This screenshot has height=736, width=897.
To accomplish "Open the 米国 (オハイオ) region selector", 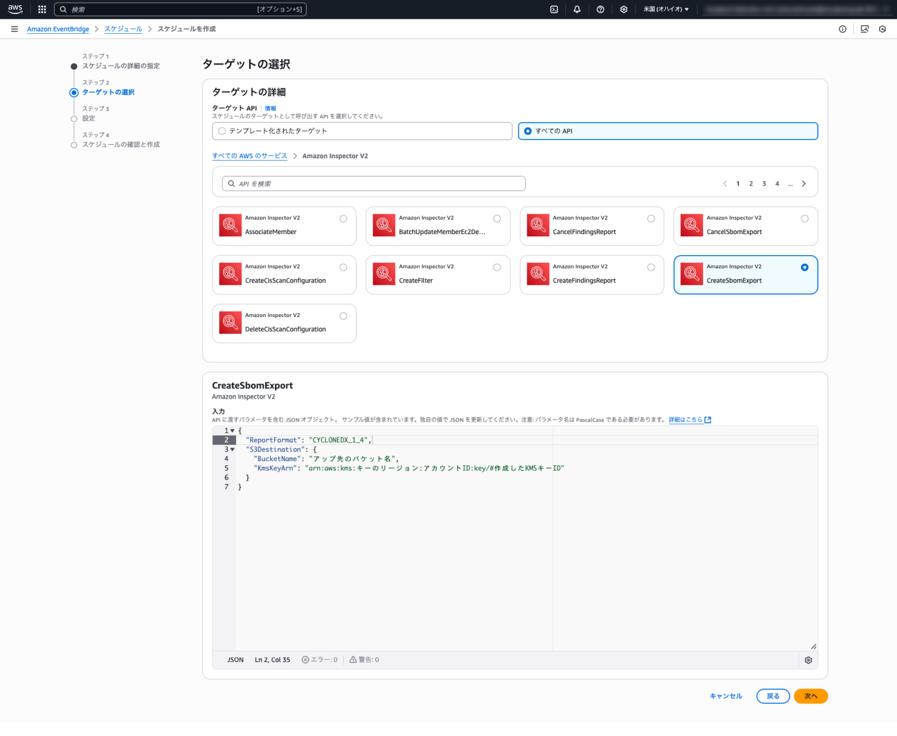I will (666, 9).
